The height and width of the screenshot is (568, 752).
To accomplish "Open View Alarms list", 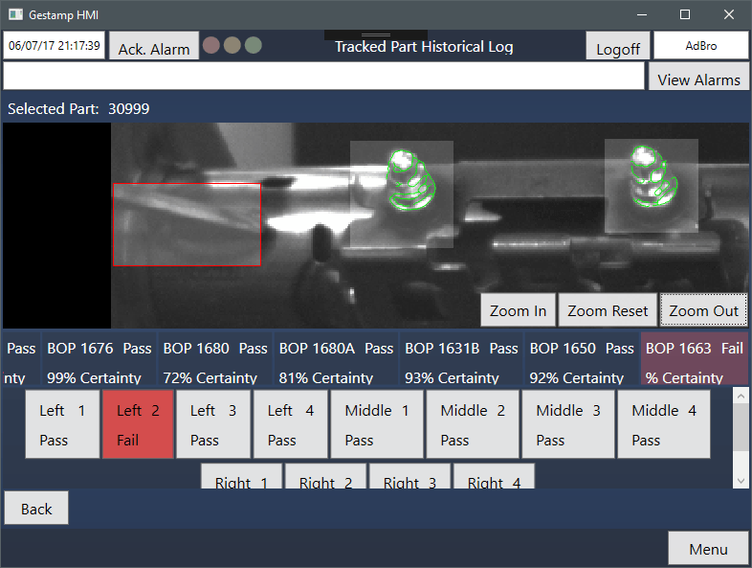I will click(698, 79).
